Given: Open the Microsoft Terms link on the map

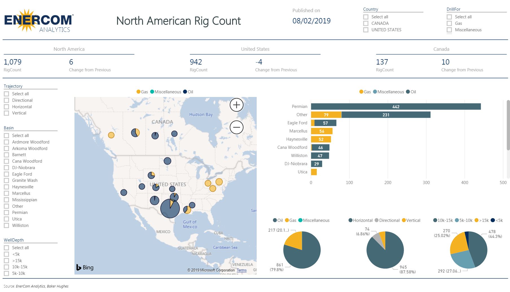Looking at the screenshot, I should pyautogui.click(x=241, y=270).
